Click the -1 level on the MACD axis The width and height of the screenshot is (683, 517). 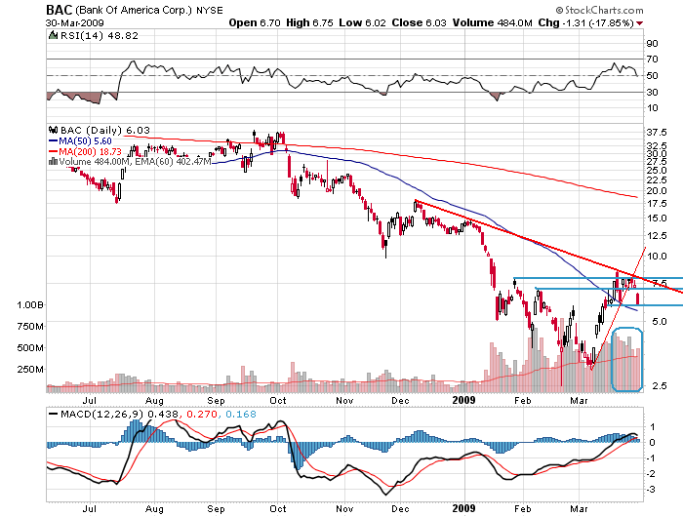click(651, 458)
